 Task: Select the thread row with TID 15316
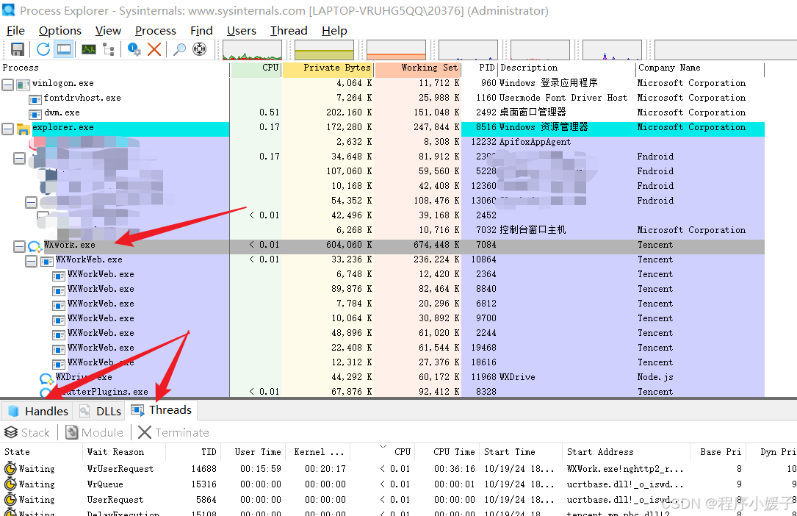[398, 484]
